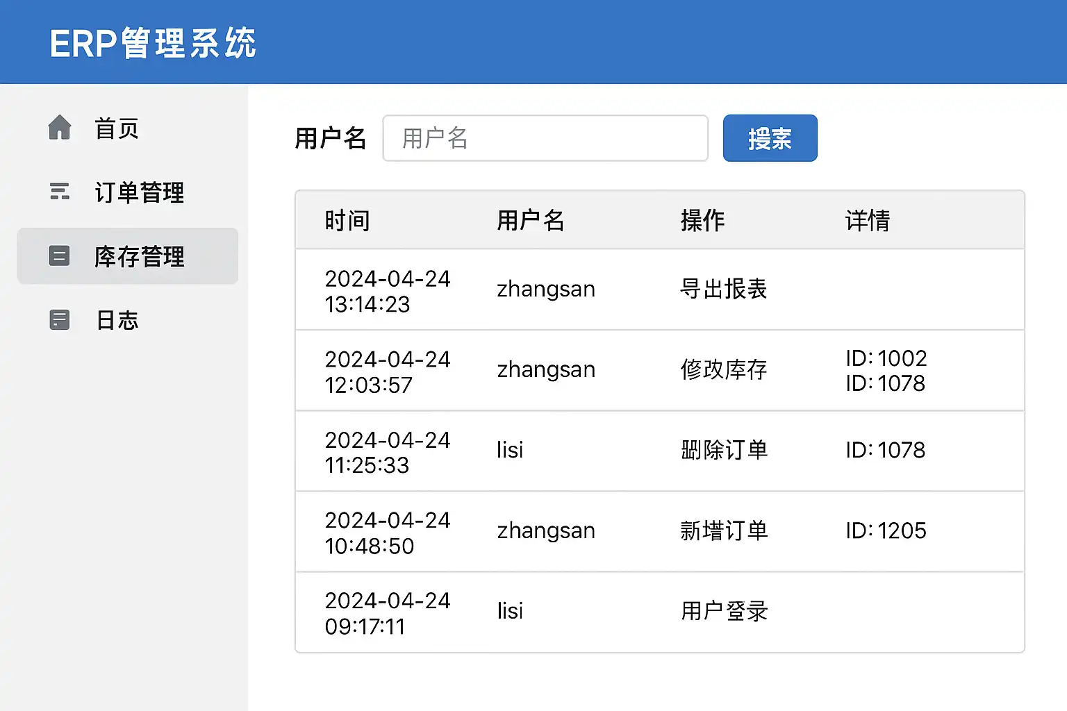Screen dimensions: 1067x711
Task: Click the home icon in the sidebar
Action: point(60,128)
